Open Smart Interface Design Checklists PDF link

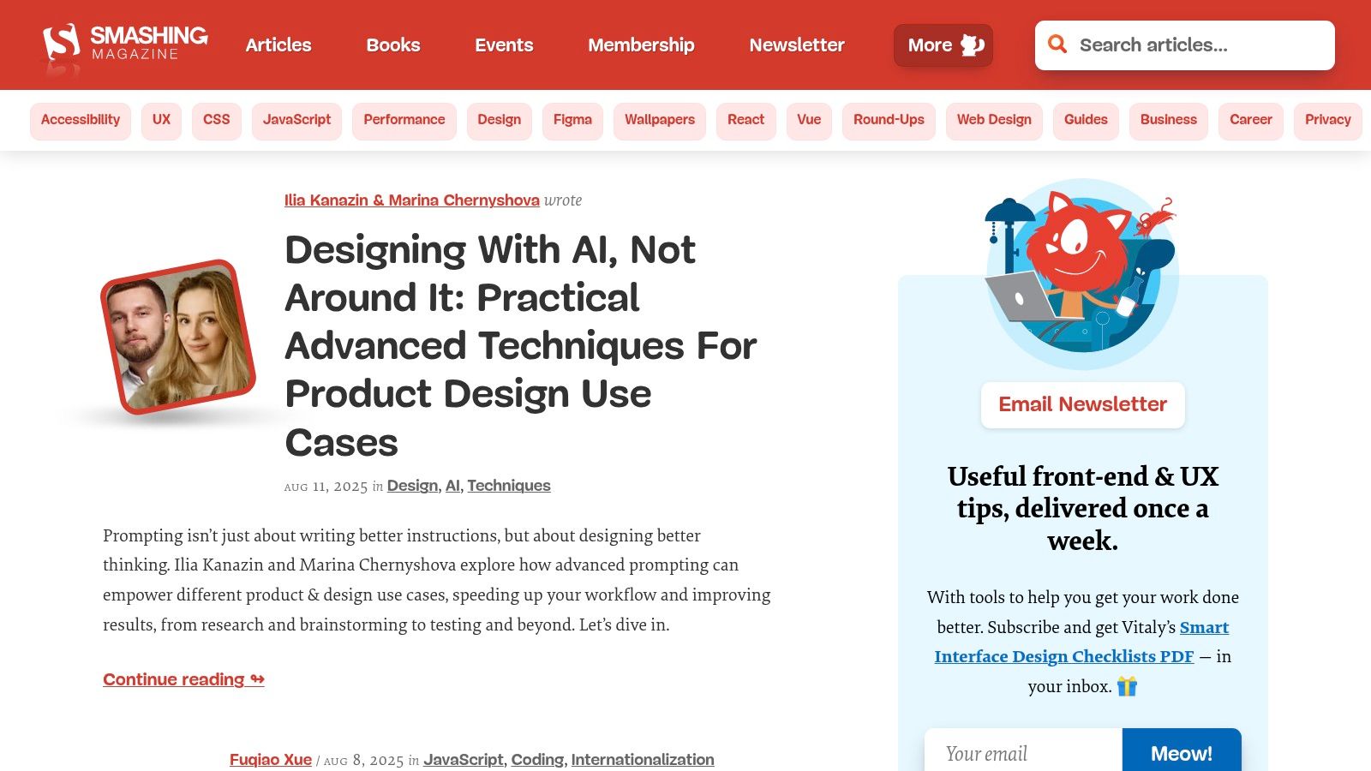[1082, 642]
